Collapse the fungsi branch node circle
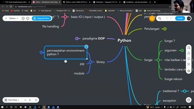194x109 pixels. pyautogui.click(x=158, y=60)
